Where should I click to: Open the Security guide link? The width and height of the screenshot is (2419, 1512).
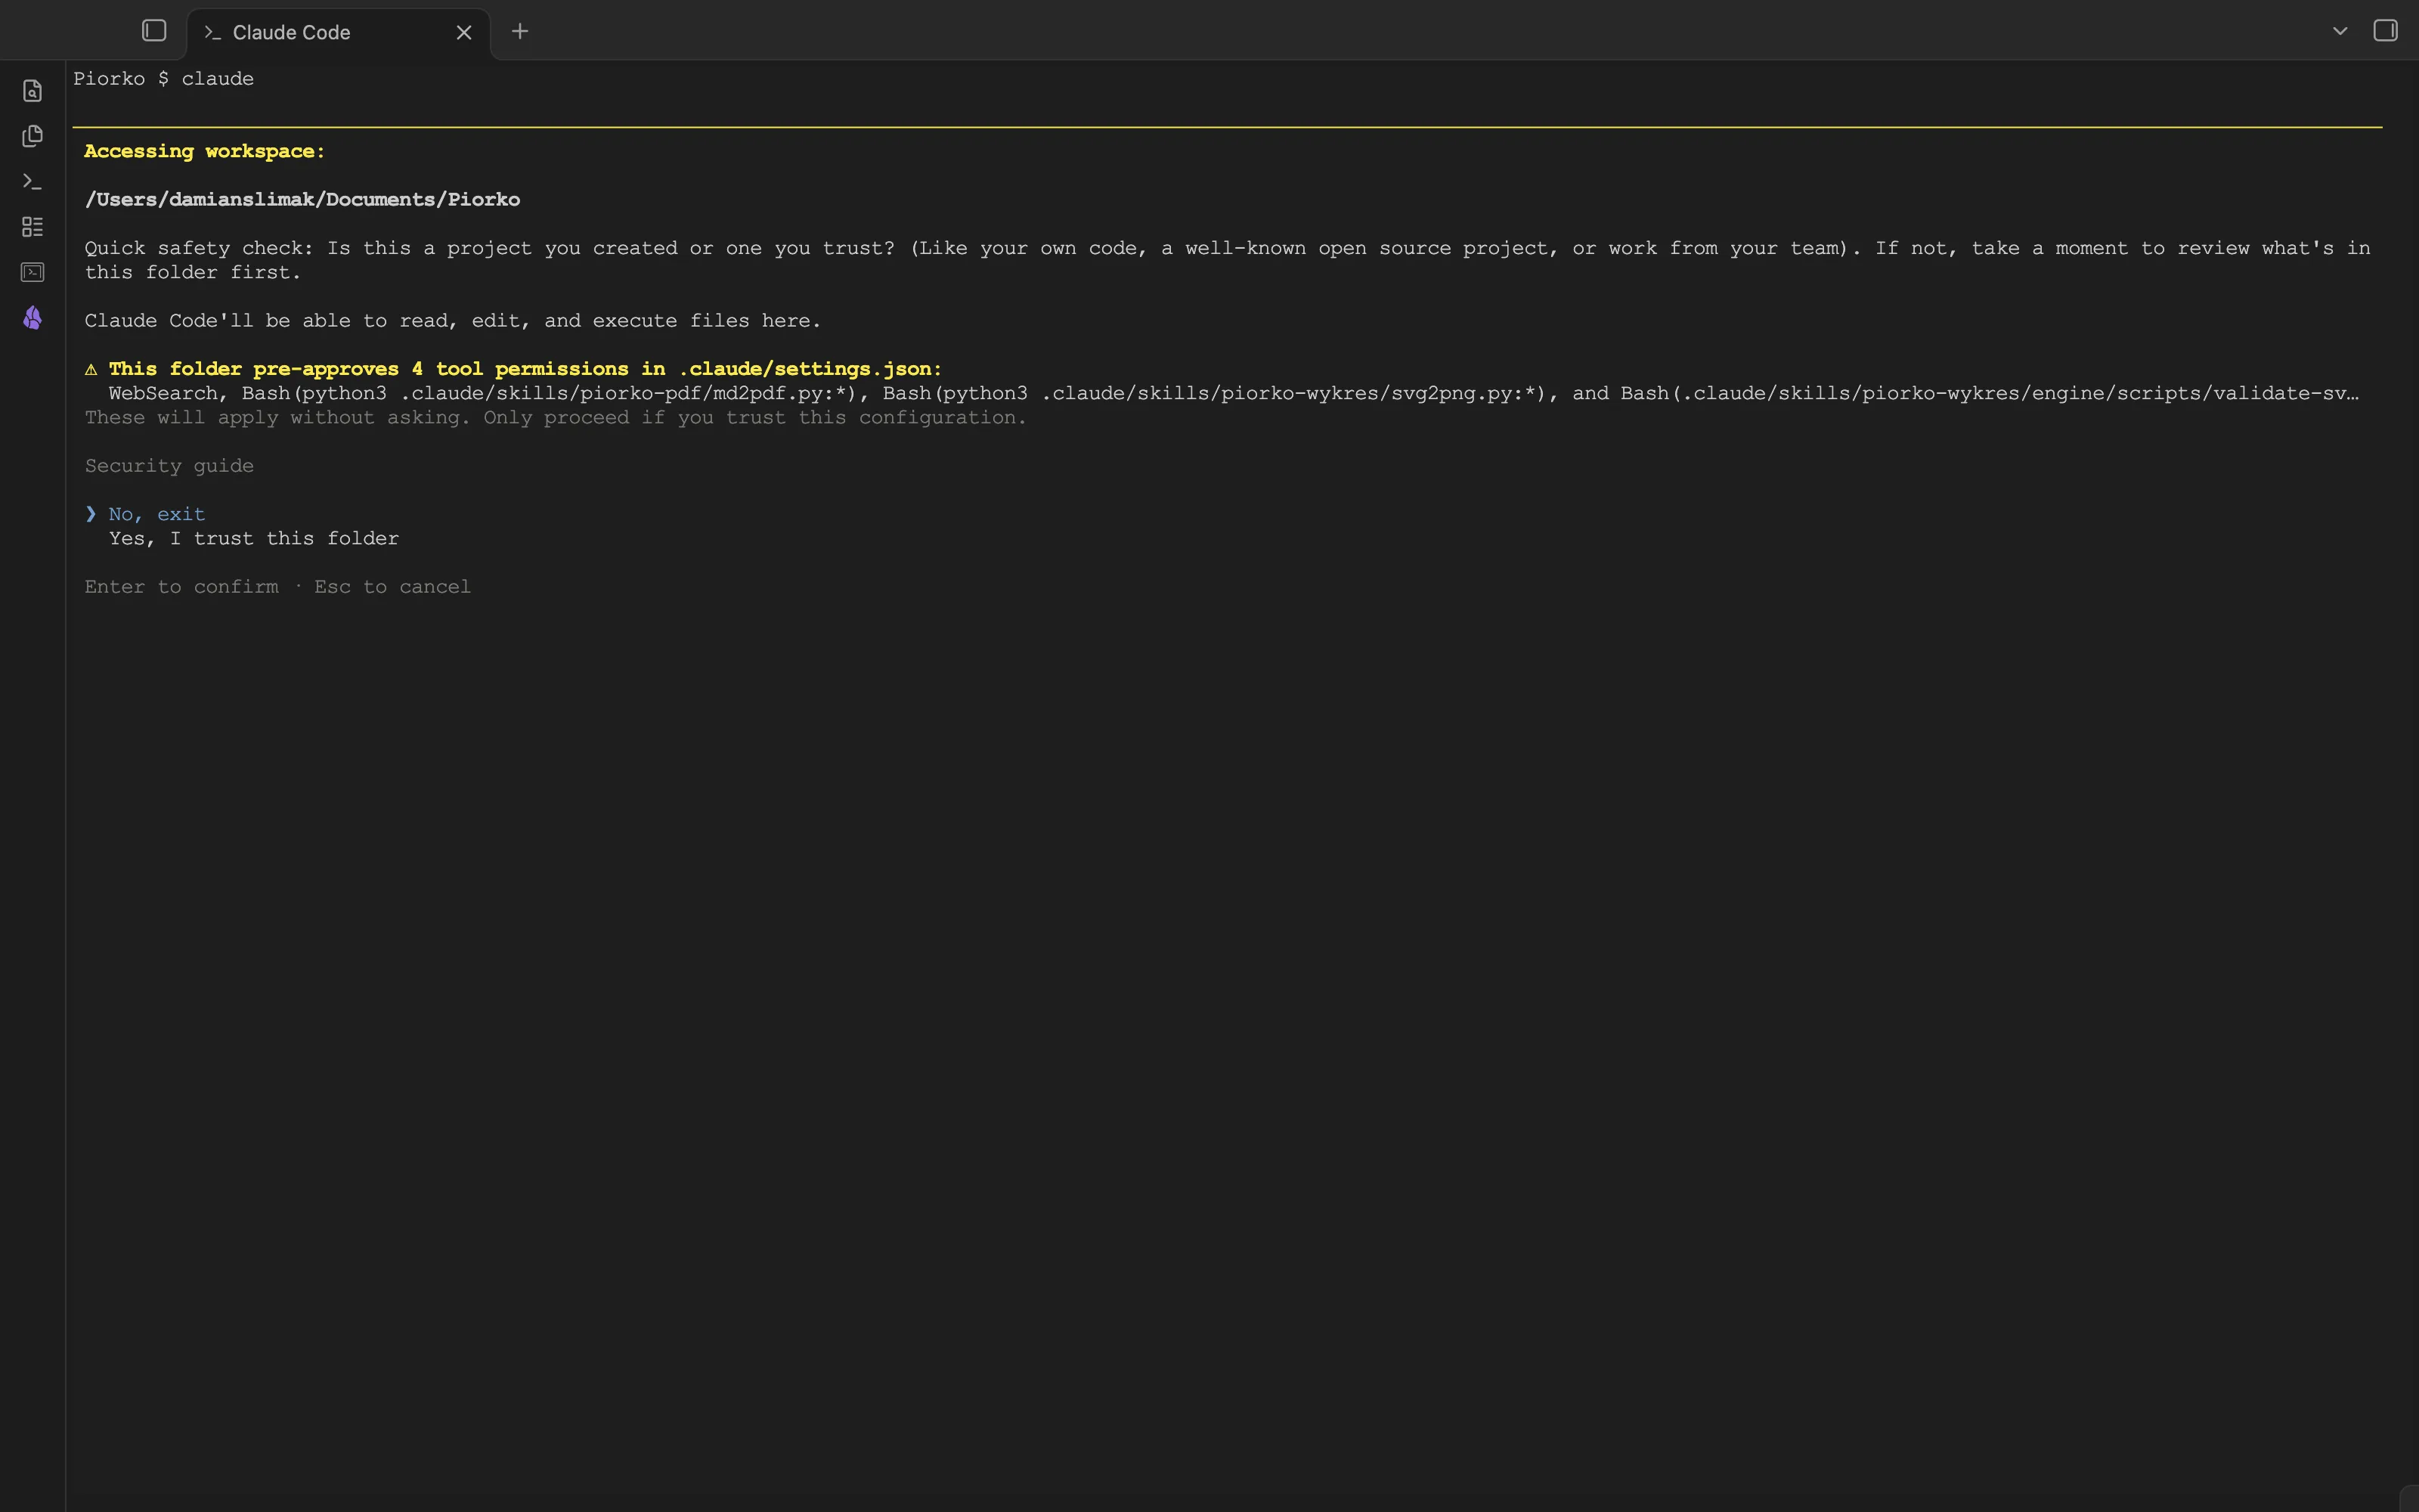pos(169,466)
